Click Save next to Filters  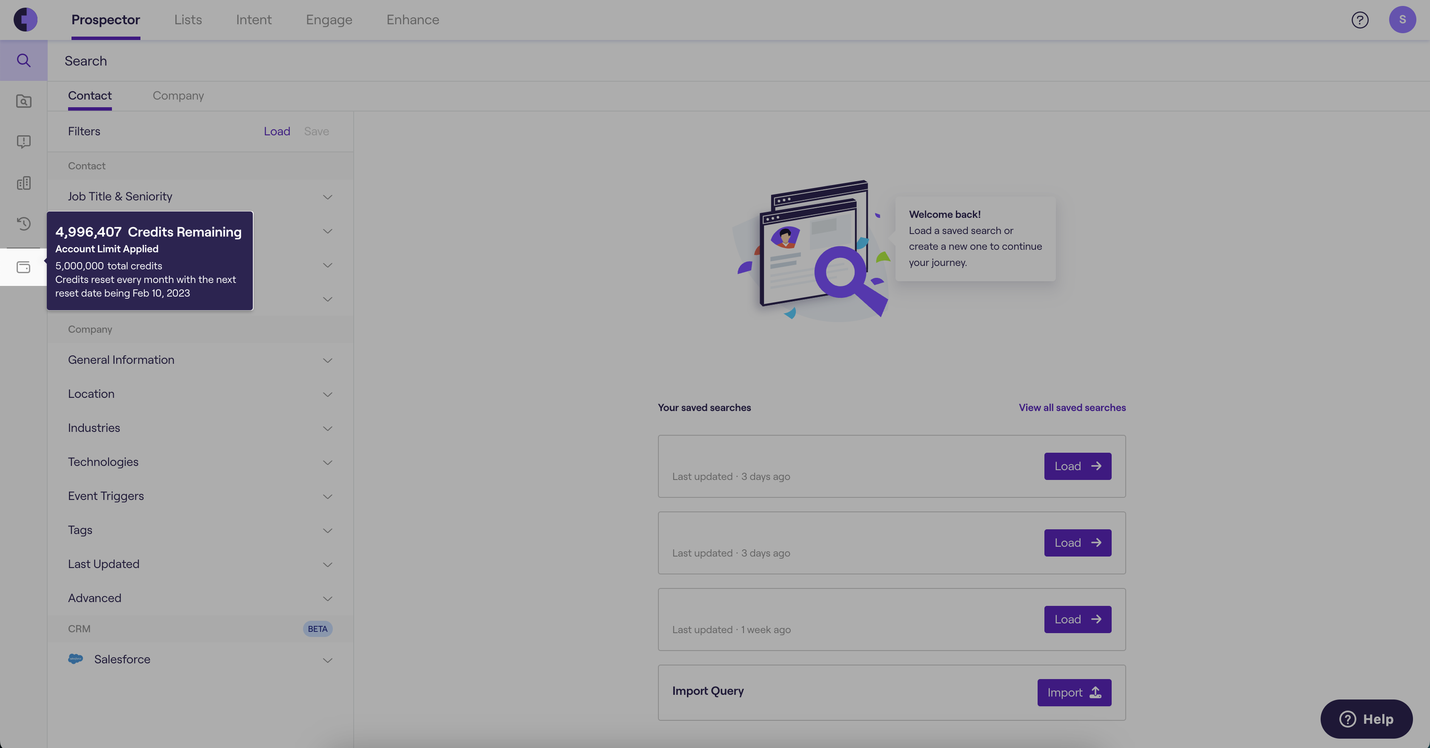[316, 131]
